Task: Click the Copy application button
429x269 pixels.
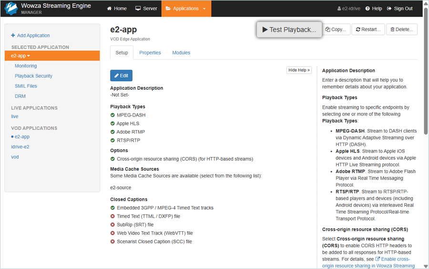Action: pyautogui.click(x=336, y=29)
